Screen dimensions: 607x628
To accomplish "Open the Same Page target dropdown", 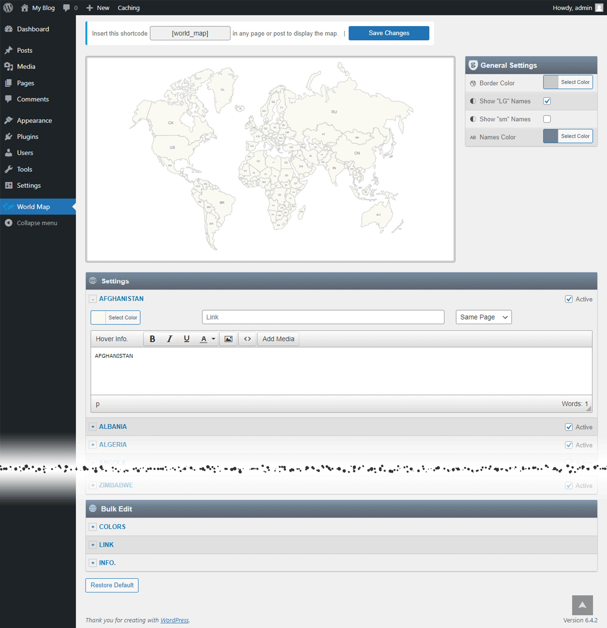I will coord(483,317).
